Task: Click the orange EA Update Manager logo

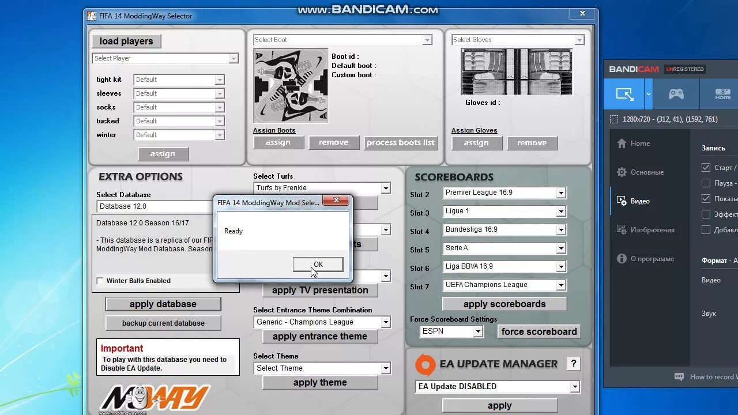Action: coord(425,364)
